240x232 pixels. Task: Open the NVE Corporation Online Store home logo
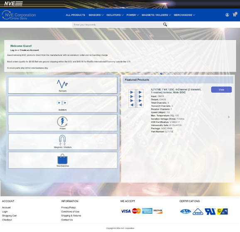19,15
